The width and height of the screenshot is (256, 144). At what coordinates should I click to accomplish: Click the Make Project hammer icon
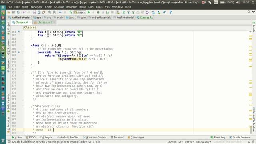point(70,12)
